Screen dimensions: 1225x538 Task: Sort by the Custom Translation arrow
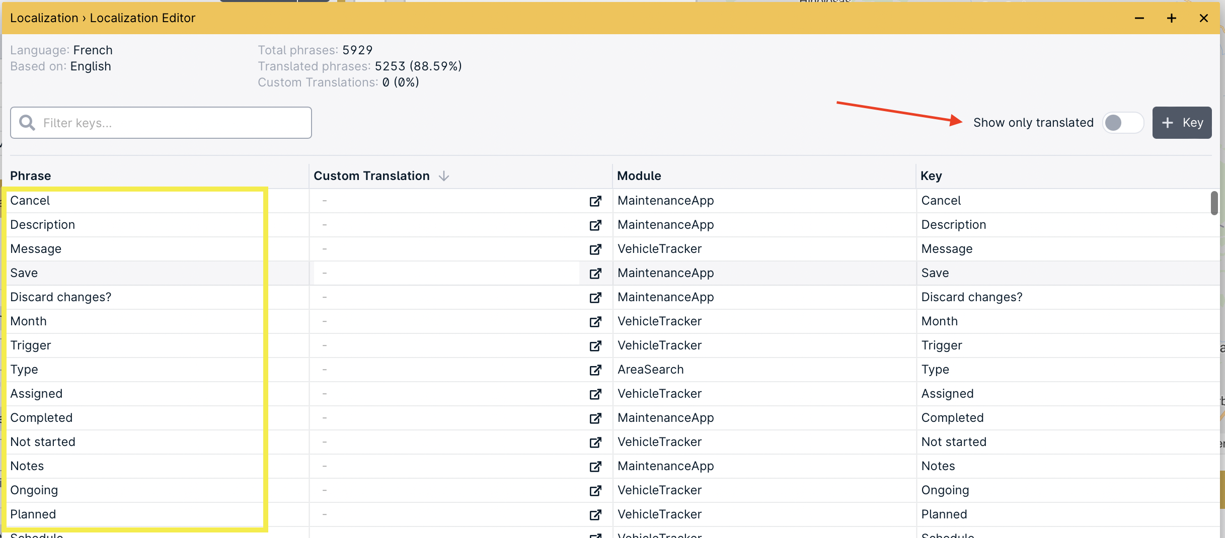tap(444, 176)
